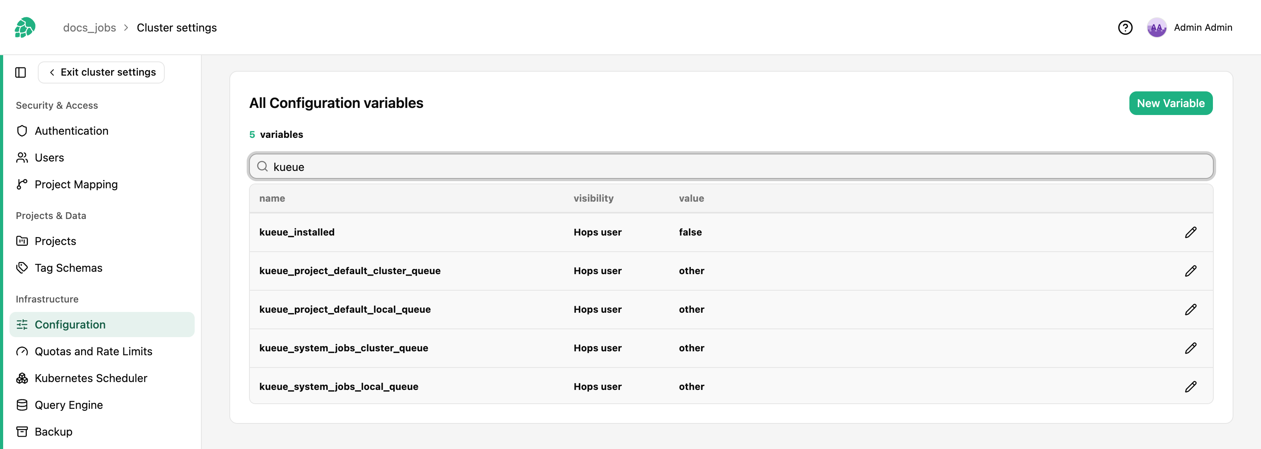Click the Hopsworks logo icon
1261x449 pixels.
[x=25, y=28]
